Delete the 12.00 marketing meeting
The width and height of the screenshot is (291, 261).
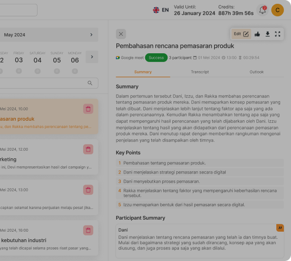coord(88,150)
